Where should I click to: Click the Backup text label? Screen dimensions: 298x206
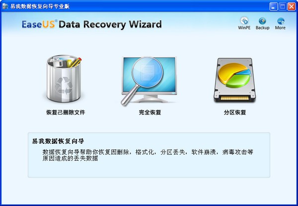pyautogui.click(x=262, y=27)
